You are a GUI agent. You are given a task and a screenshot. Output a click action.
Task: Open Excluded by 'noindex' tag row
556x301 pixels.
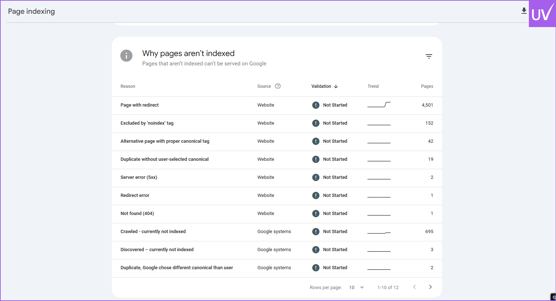[147, 123]
